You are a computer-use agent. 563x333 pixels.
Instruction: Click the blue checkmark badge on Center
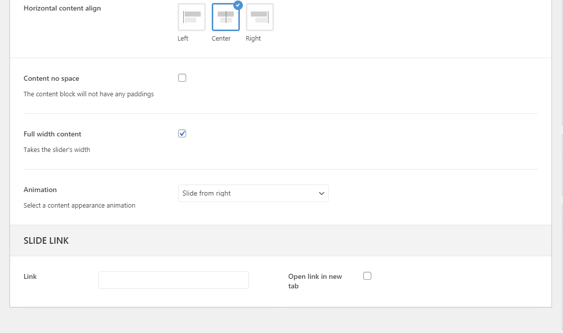[x=238, y=5]
